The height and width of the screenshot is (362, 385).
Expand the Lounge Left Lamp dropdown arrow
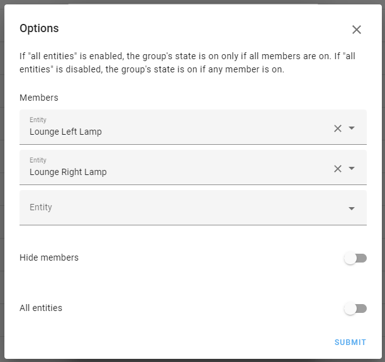352,128
